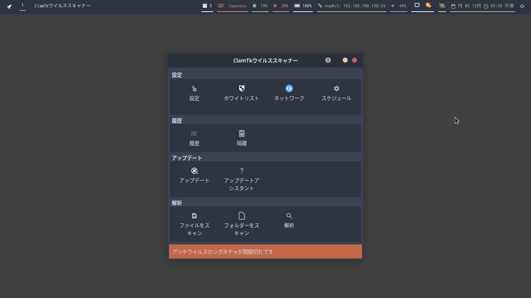Open the 設定 (Settings) icon

coord(194,89)
